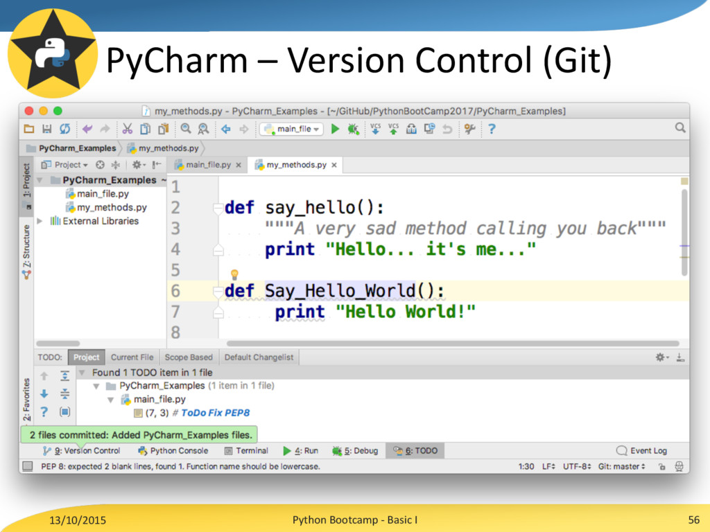This screenshot has height=532, width=710.
Task: Open the main_file run configuration dropdown
Action: 292,129
